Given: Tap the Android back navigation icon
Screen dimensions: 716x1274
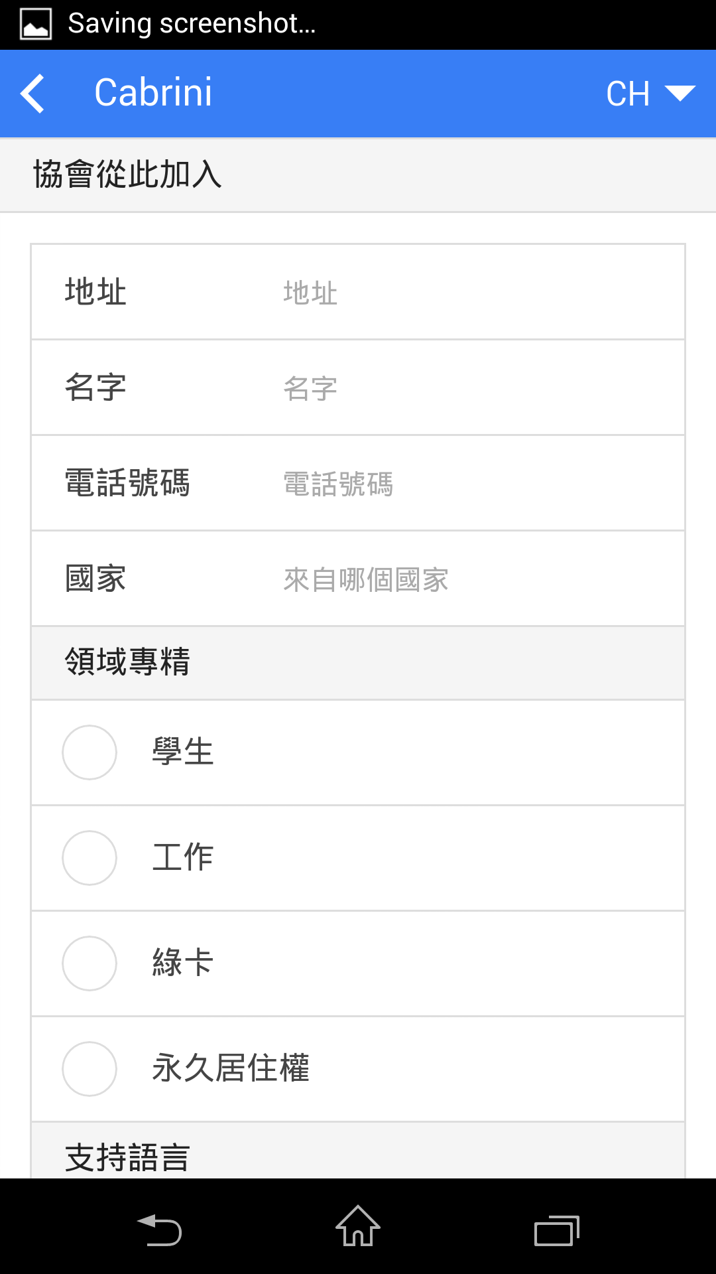Looking at the screenshot, I should click(x=159, y=1230).
